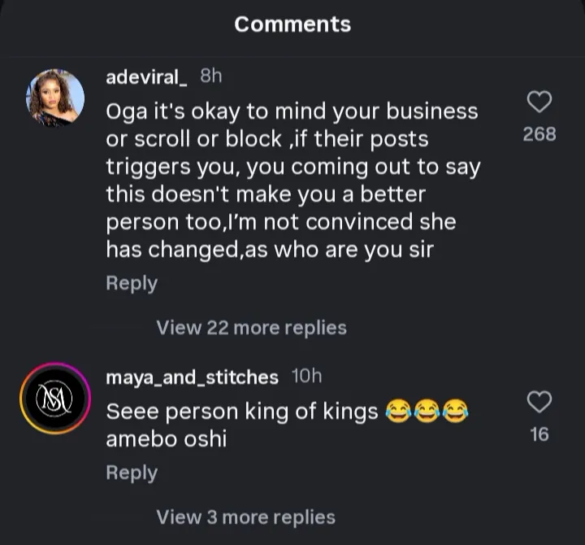Expand View 22 more replies
This screenshot has height=545, width=585.
(251, 328)
